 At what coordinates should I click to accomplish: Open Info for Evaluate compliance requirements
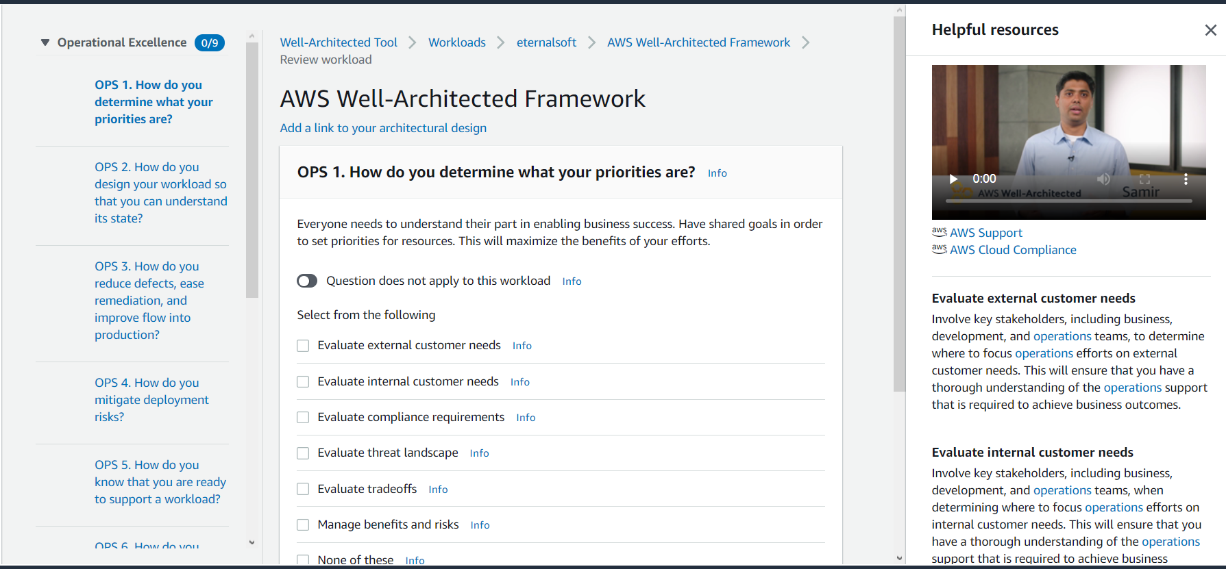(526, 418)
